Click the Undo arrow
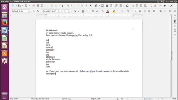 pos(68,6)
